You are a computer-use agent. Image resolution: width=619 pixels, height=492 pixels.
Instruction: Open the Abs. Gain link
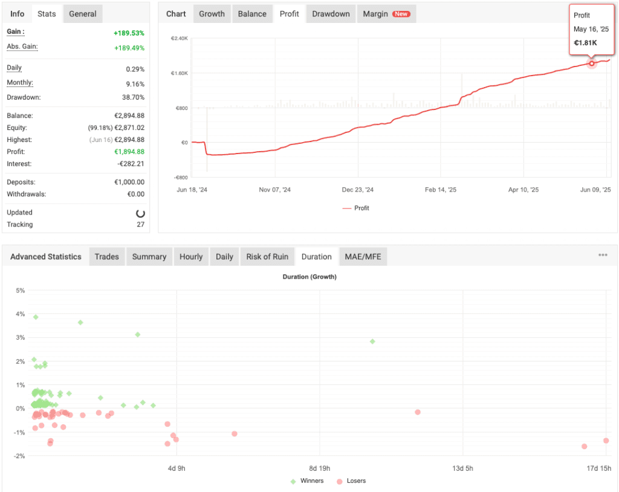(x=22, y=47)
